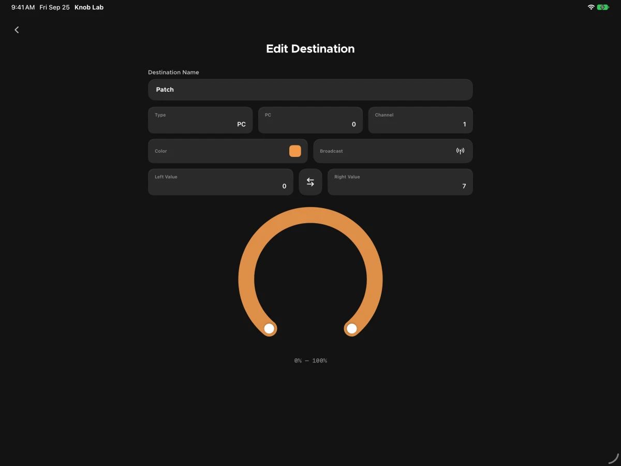The image size is (621, 466).
Task: Edit the PC number field
Action: point(310,120)
